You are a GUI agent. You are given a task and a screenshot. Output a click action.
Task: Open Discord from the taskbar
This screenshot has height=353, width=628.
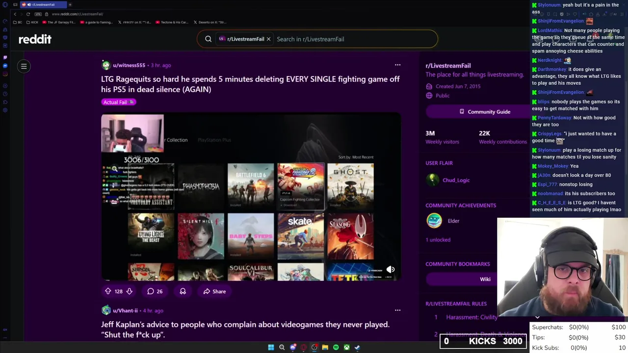[293, 347]
